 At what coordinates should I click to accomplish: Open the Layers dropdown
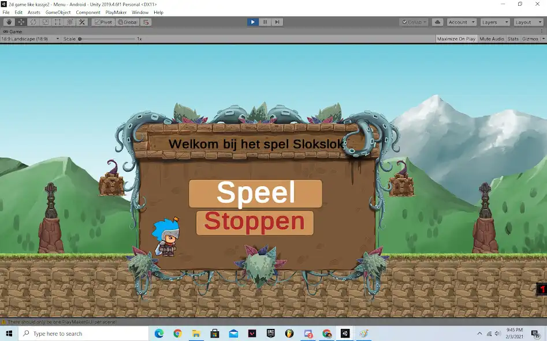[x=494, y=22]
